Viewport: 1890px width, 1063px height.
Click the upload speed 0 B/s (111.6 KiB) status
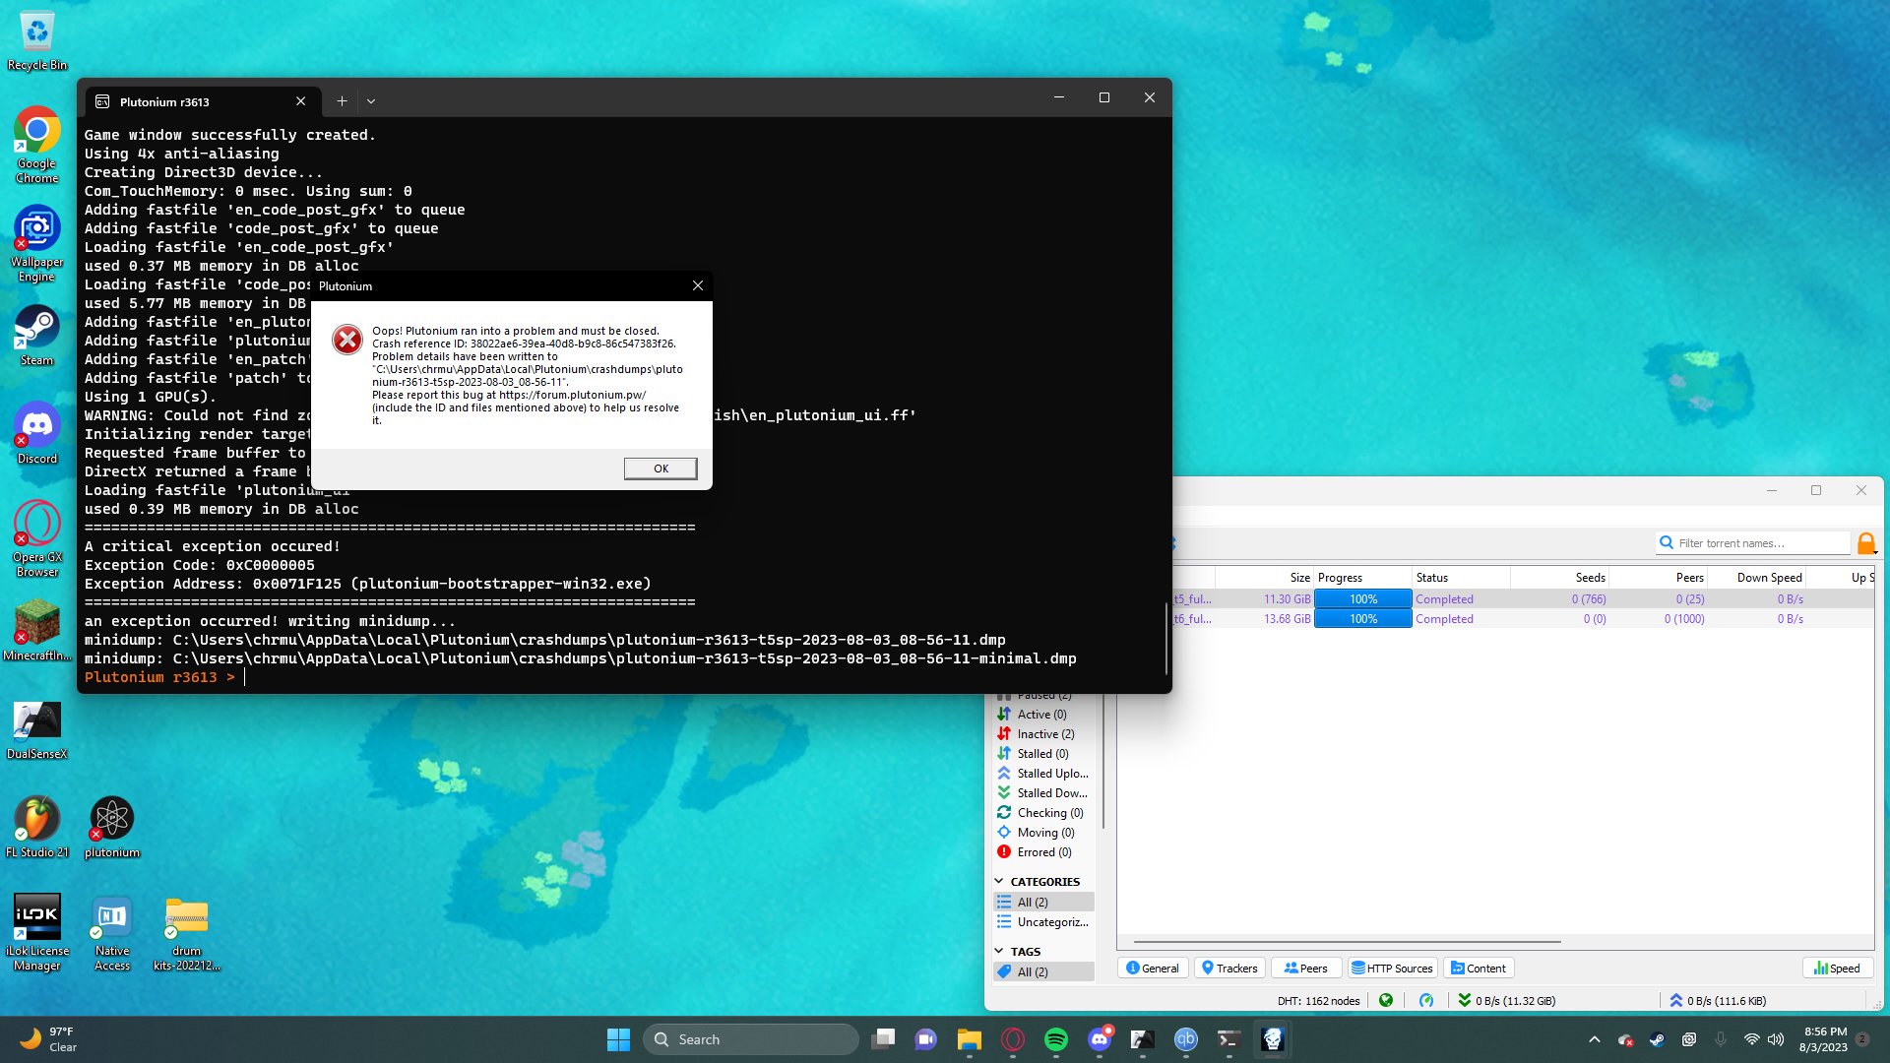pos(1718,1001)
